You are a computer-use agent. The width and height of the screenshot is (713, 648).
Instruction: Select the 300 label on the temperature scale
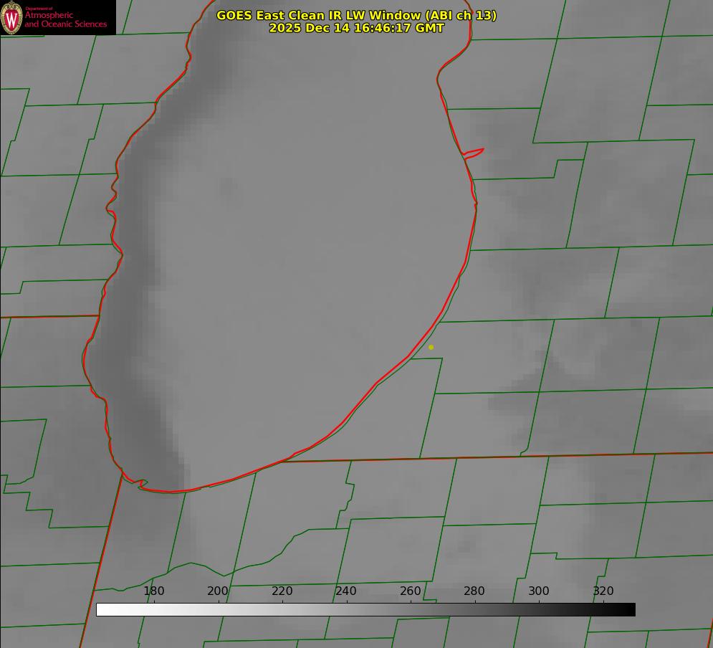click(539, 591)
